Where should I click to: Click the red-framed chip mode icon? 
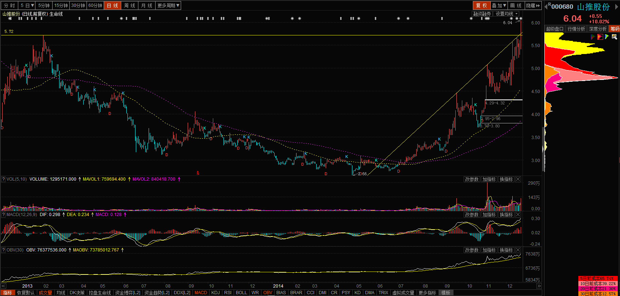[x=600, y=37]
